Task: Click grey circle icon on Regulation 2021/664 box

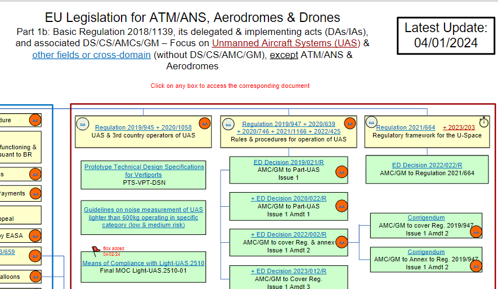Action: pos(371,122)
